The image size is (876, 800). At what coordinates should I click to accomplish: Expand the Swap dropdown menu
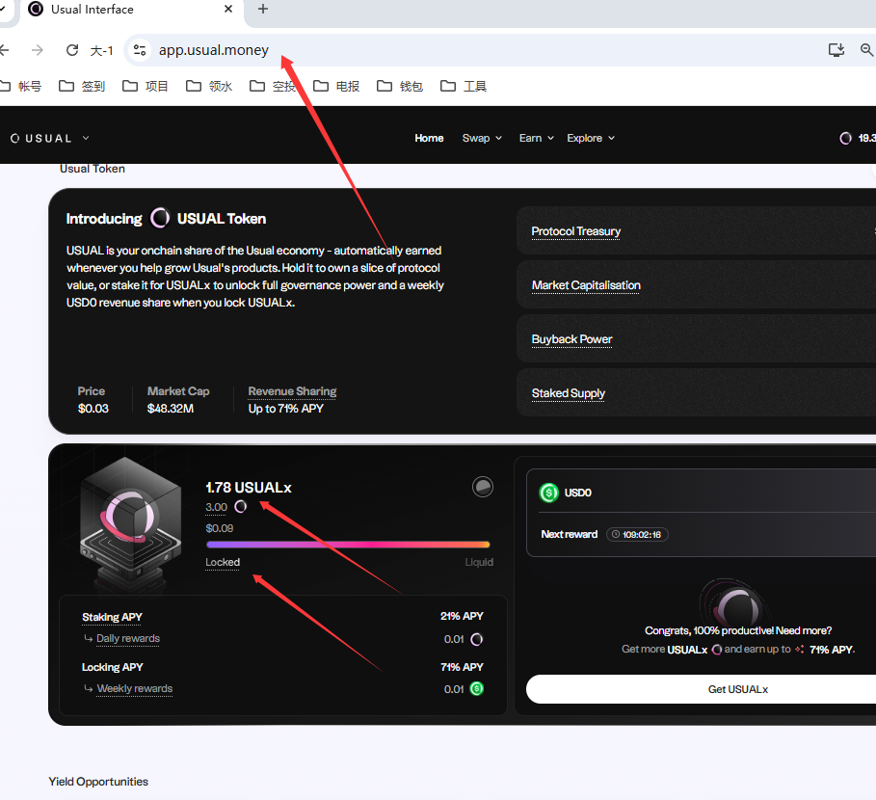point(482,138)
